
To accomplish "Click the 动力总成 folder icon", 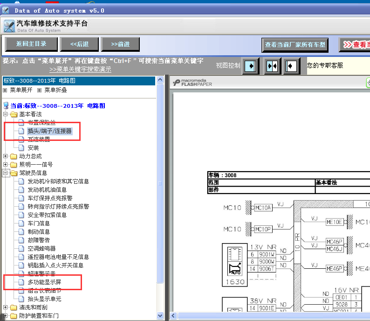I will [x=14, y=156].
